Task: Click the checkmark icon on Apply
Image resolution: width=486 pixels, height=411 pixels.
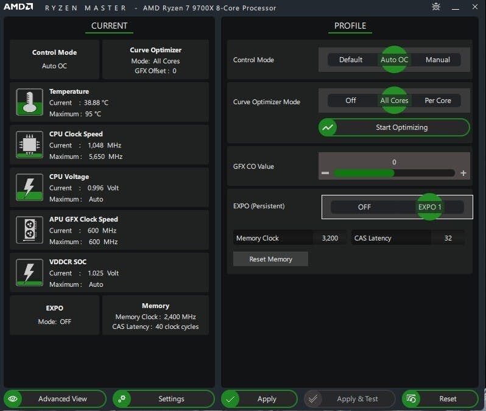Action: 230,399
